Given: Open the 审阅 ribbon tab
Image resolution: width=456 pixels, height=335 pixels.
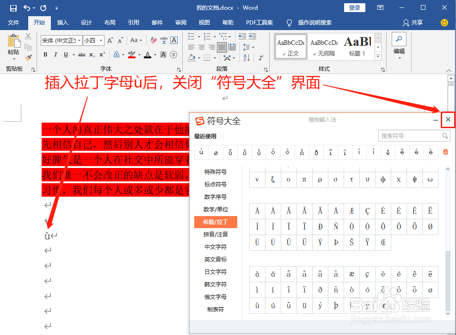Looking at the screenshot, I should click(180, 23).
